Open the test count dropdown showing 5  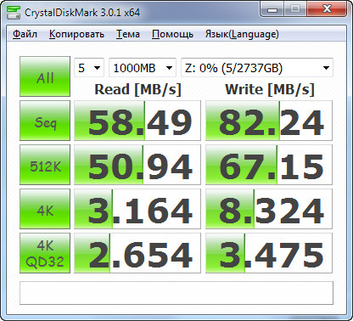[89, 68]
